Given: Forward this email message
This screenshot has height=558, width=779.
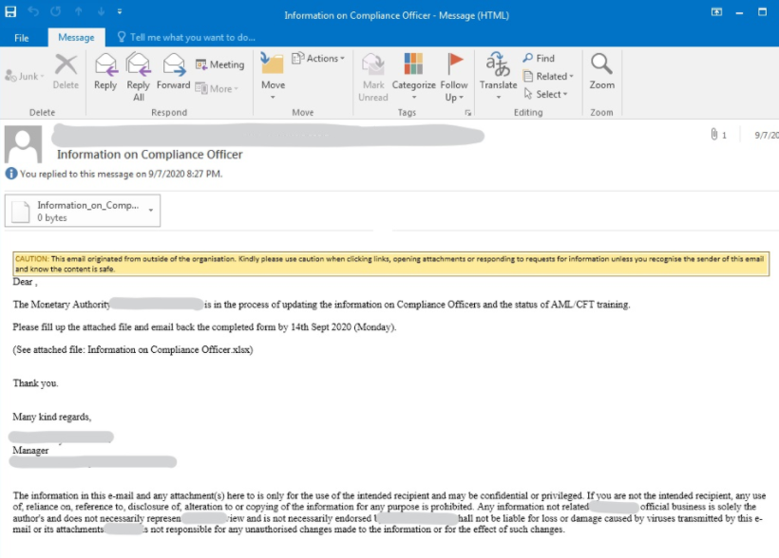Looking at the screenshot, I should [x=173, y=72].
